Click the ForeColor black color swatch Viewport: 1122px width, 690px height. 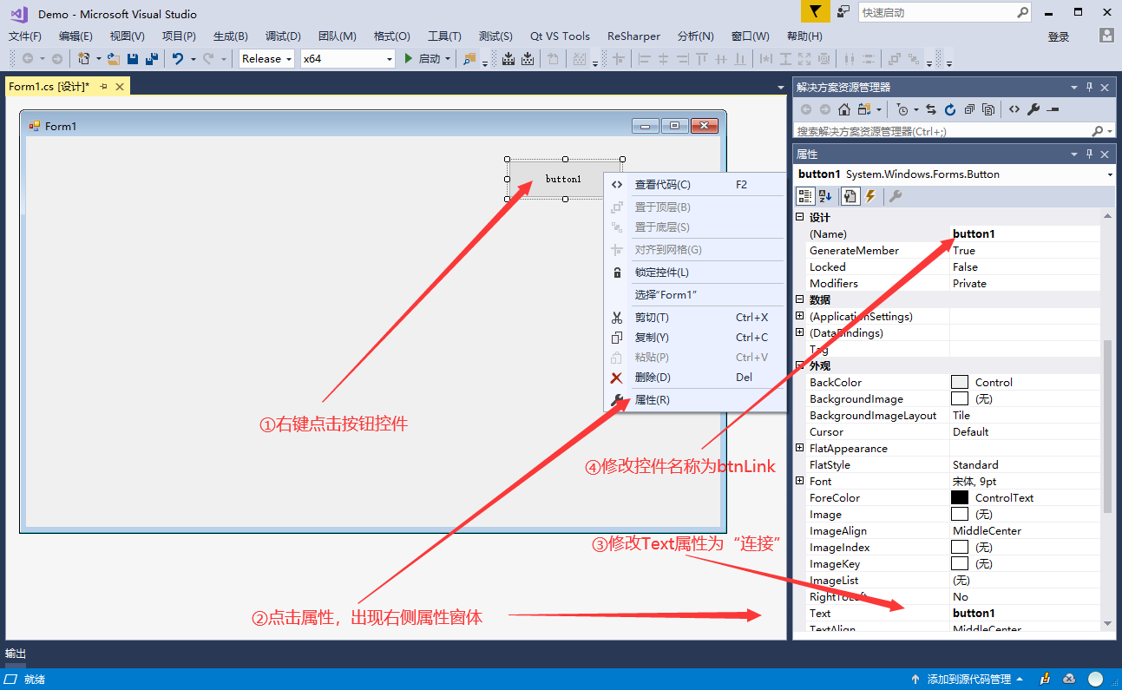pos(959,498)
